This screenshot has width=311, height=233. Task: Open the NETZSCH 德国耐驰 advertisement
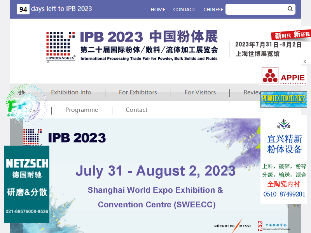[26, 184]
